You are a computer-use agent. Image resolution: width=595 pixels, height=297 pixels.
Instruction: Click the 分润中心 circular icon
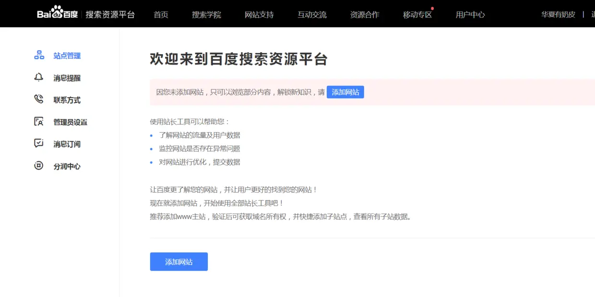click(x=39, y=166)
